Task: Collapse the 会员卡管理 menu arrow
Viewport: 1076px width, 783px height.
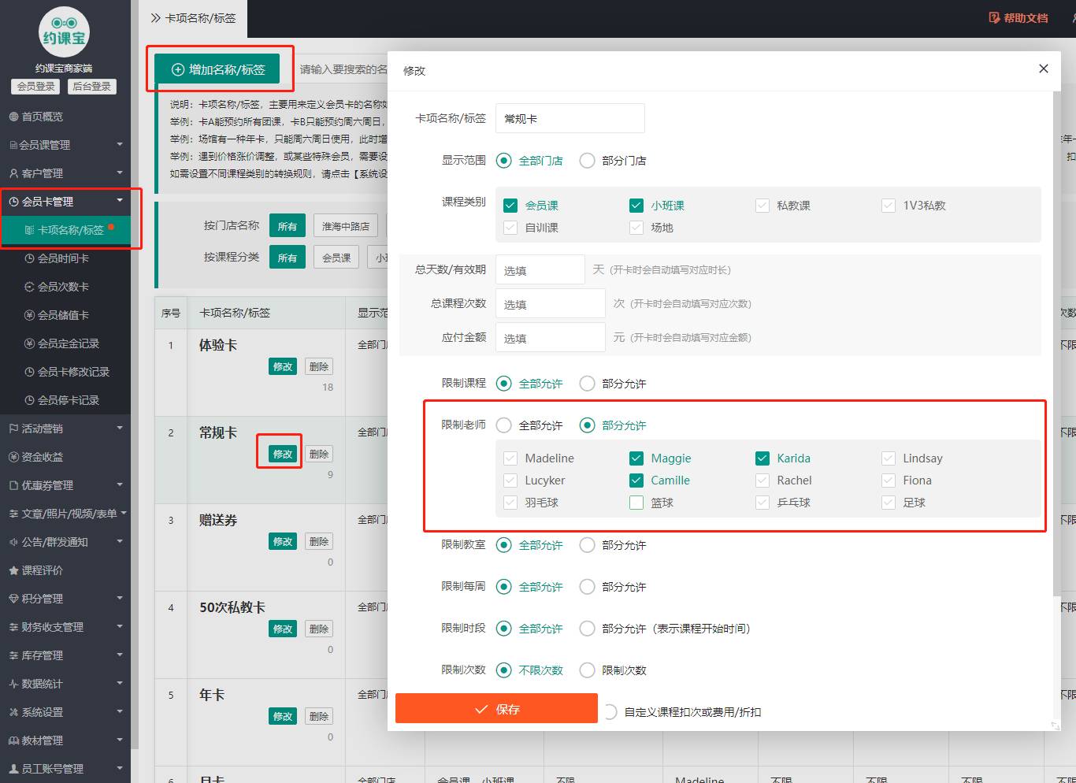Action: (x=120, y=201)
